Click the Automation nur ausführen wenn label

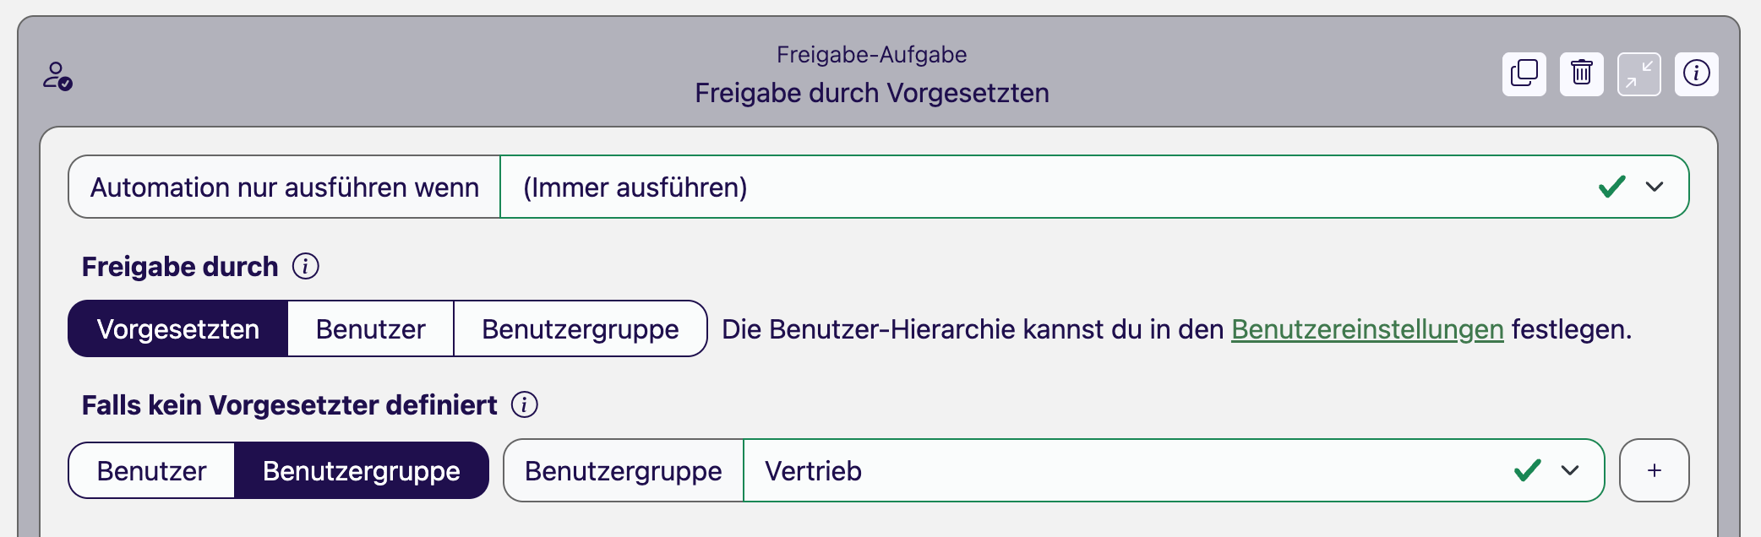[x=284, y=187]
